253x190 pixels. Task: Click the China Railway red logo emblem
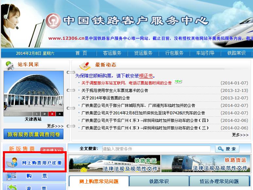53,21
